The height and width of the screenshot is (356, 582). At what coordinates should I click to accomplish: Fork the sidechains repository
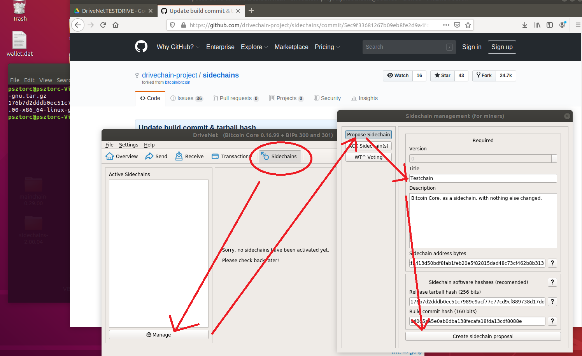[x=484, y=76]
